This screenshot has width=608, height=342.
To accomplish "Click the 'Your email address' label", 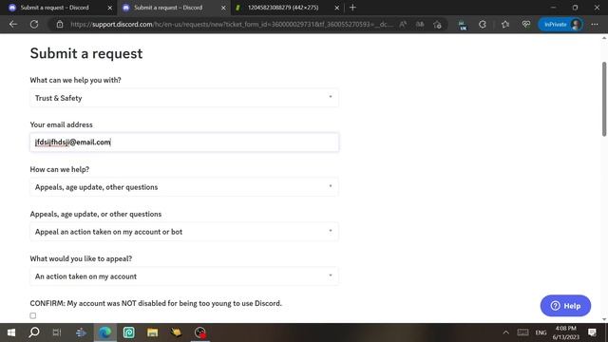I will [x=61, y=124].
